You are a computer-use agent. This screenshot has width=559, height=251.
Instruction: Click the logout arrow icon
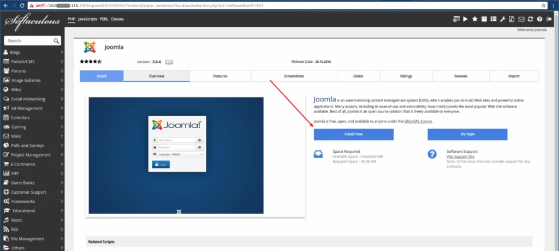[x=549, y=19]
